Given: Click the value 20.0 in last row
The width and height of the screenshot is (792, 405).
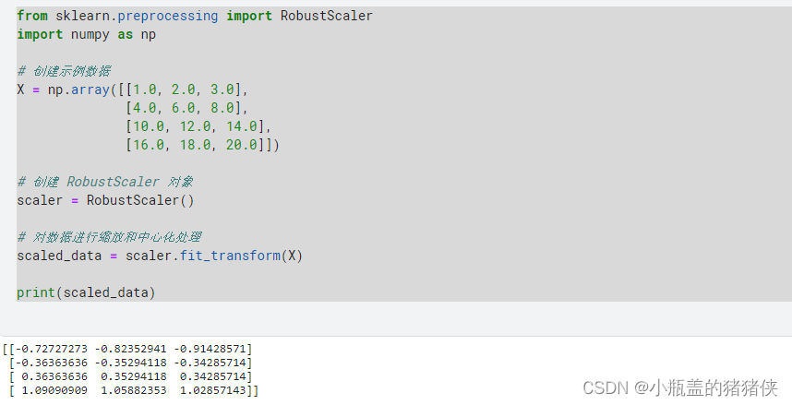Looking at the screenshot, I should 242,145.
